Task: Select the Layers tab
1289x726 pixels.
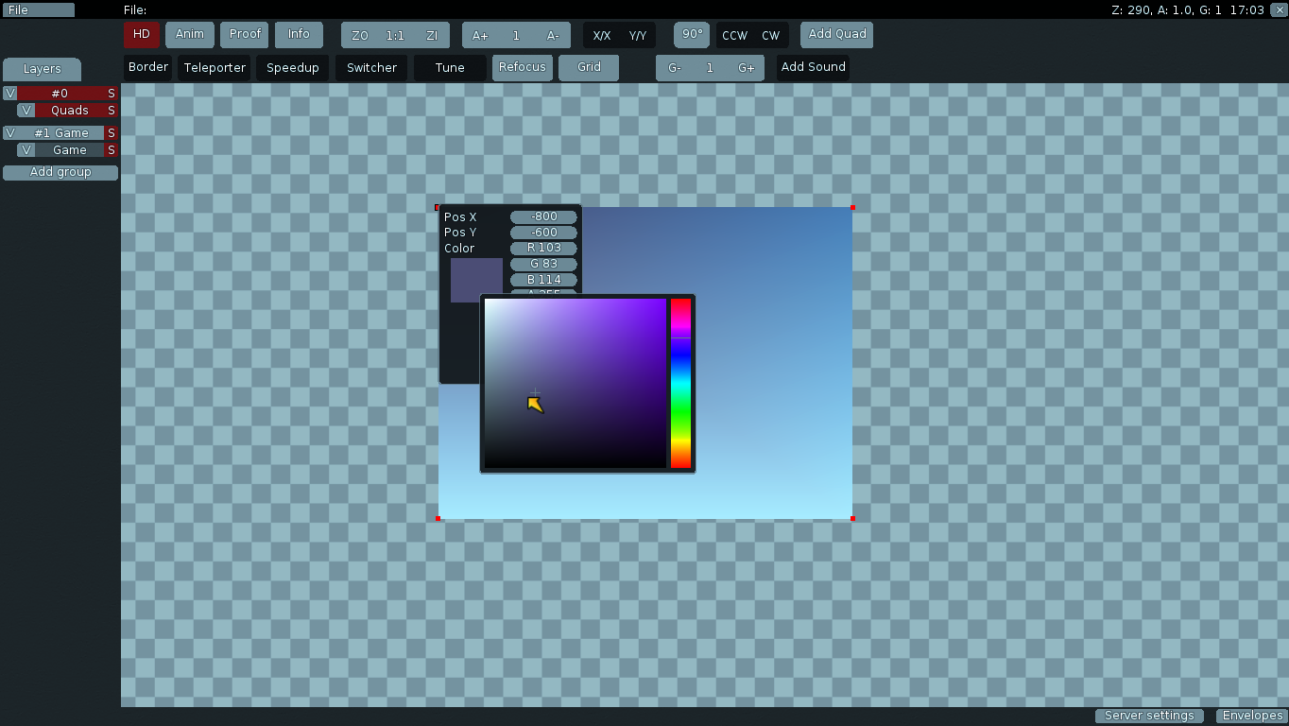Action: click(42, 69)
